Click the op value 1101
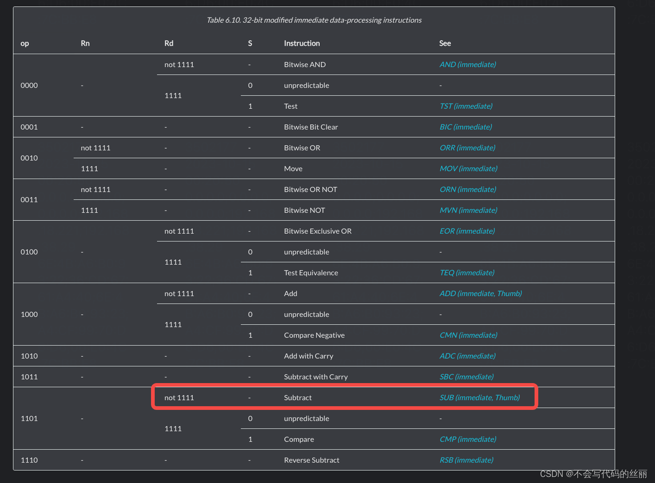The image size is (655, 483). [29, 419]
